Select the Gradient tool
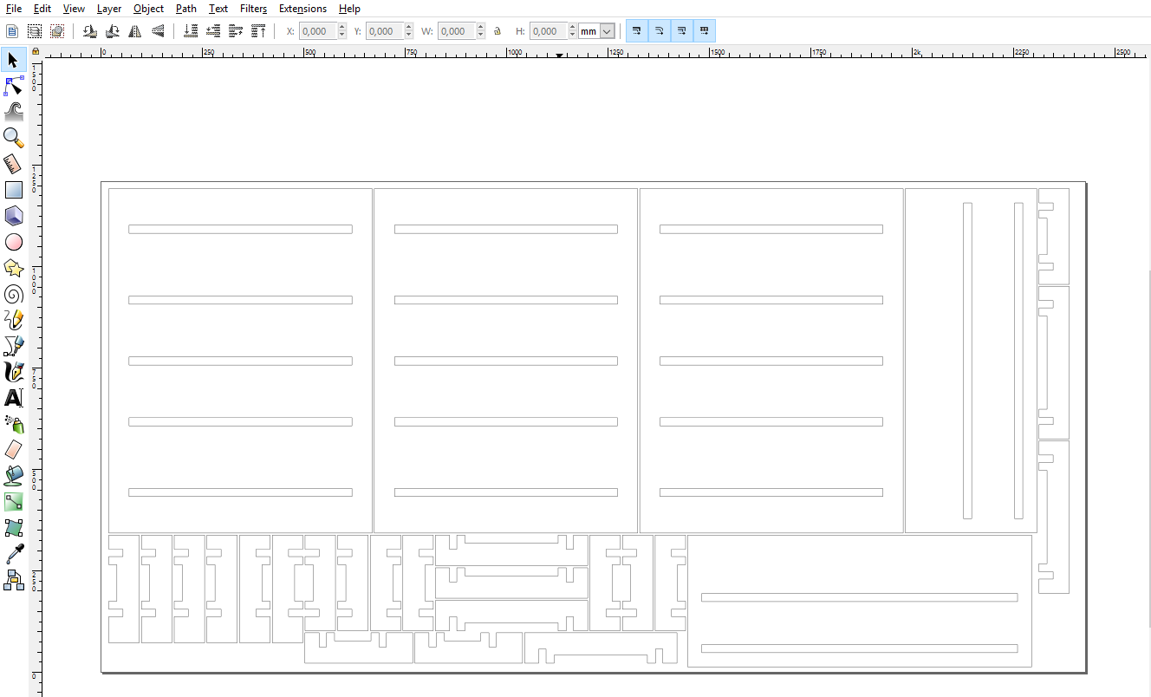 pyautogui.click(x=13, y=502)
